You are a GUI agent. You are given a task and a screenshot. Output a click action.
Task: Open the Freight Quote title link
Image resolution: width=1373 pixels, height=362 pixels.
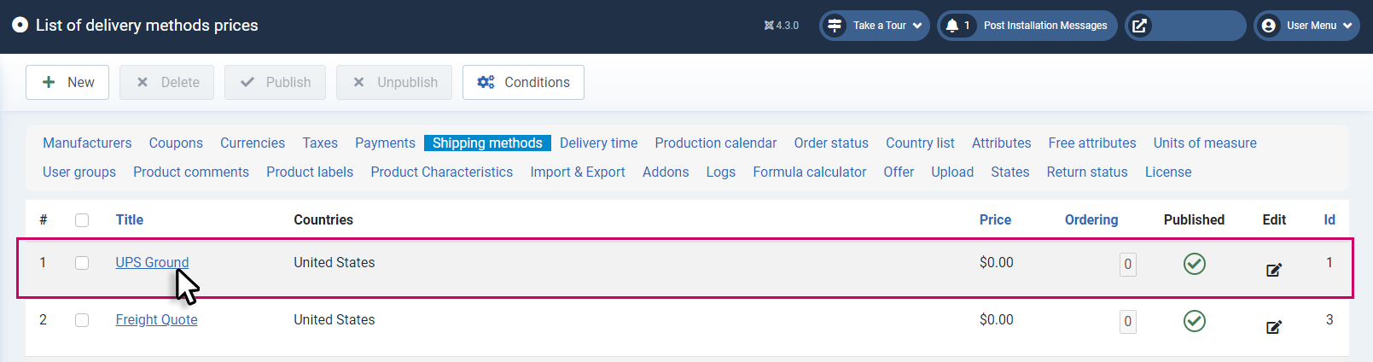[156, 319]
